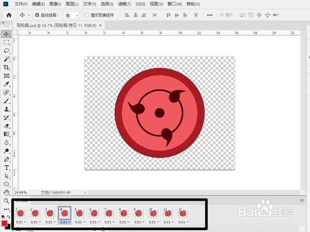Image resolution: width=310 pixels, height=232 pixels.
Task: Click the zoom percentage field 24.69%
Action: [21, 193]
